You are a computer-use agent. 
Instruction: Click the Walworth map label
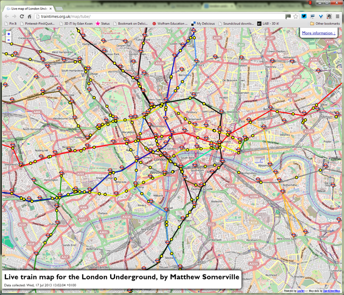click(217, 201)
